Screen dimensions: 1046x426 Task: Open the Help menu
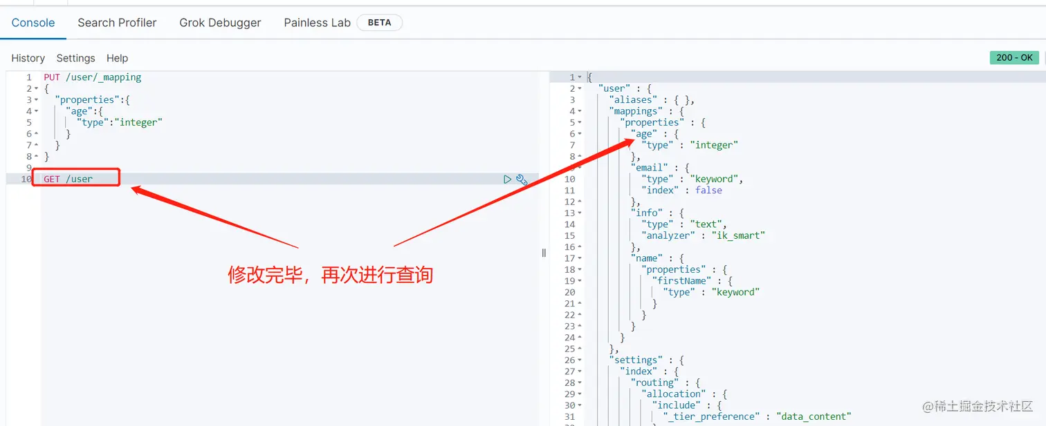pyautogui.click(x=117, y=58)
